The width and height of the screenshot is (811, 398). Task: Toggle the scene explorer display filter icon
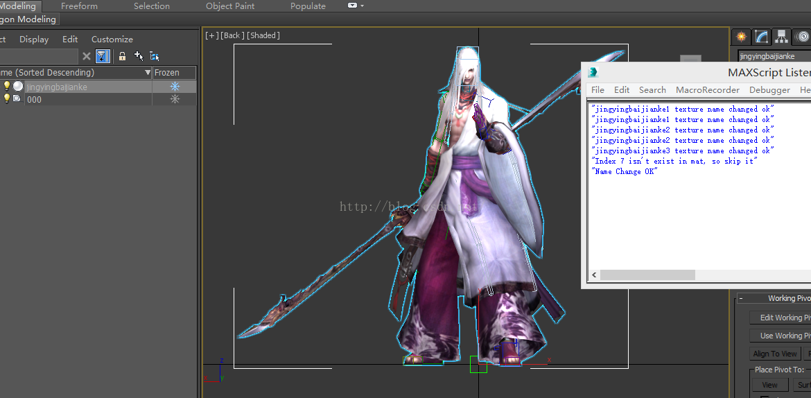pos(103,56)
